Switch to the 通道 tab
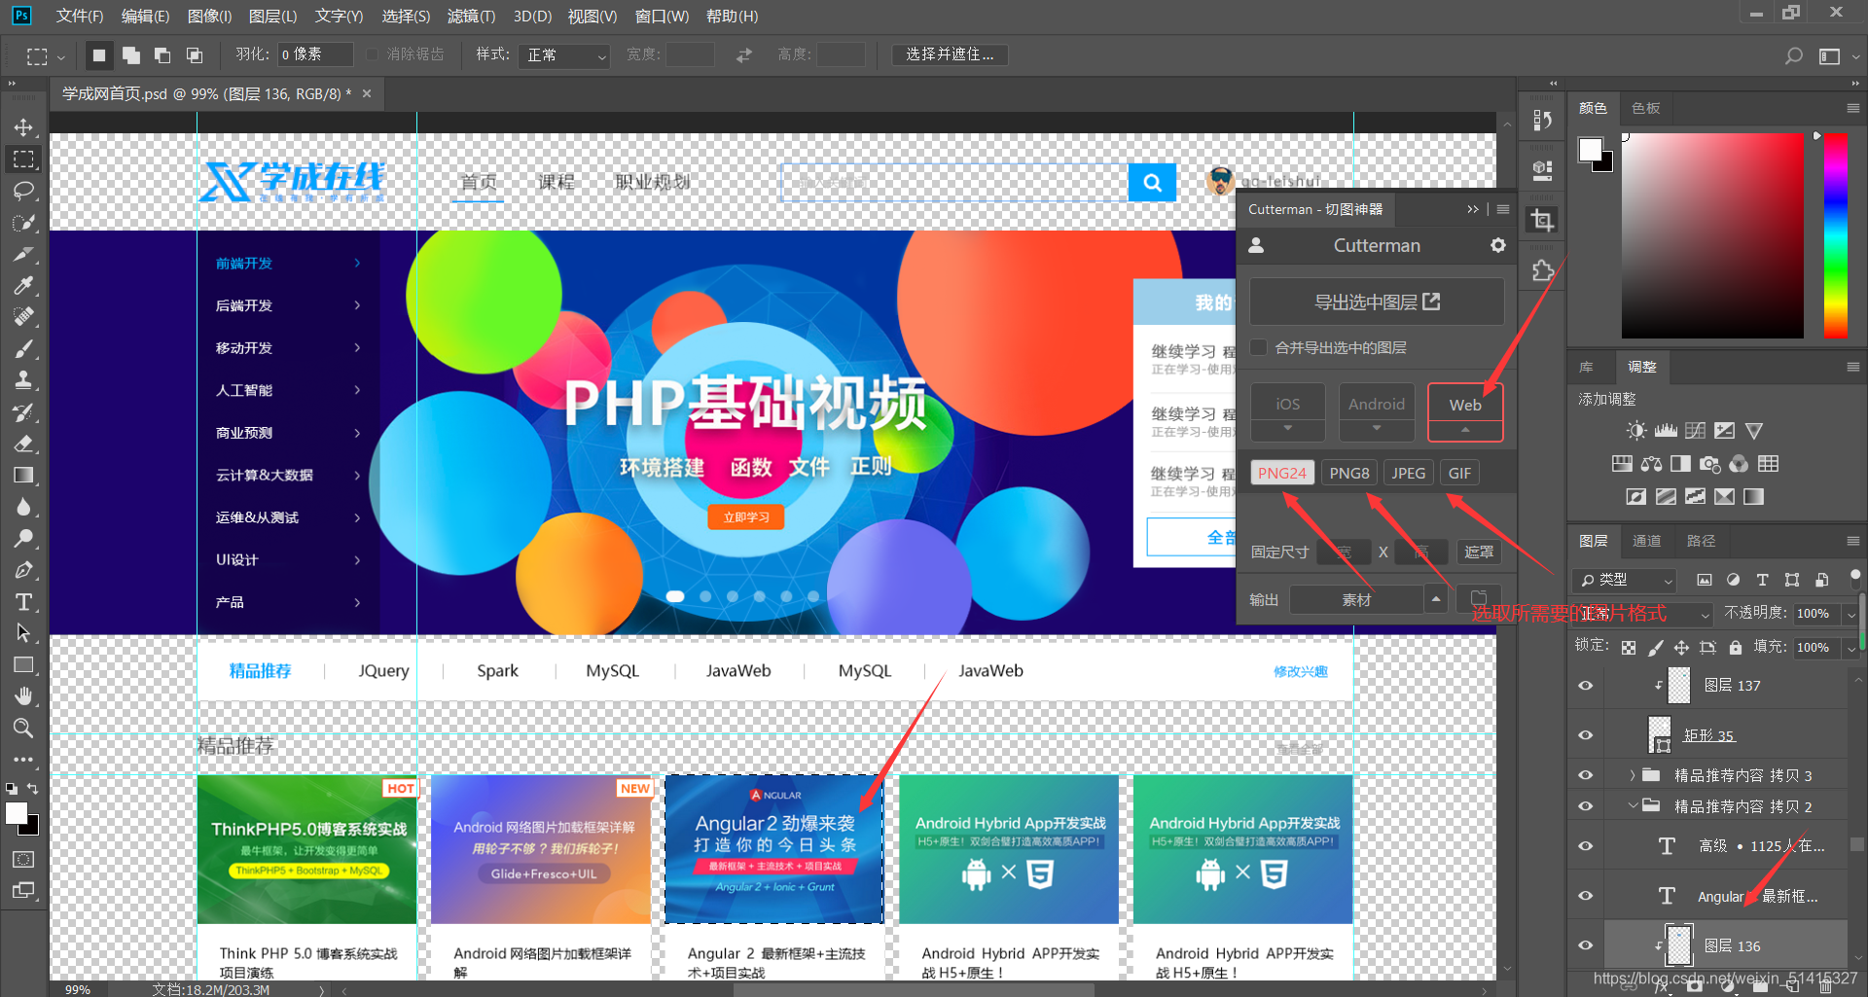This screenshot has width=1868, height=997. (x=1646, y=541)
